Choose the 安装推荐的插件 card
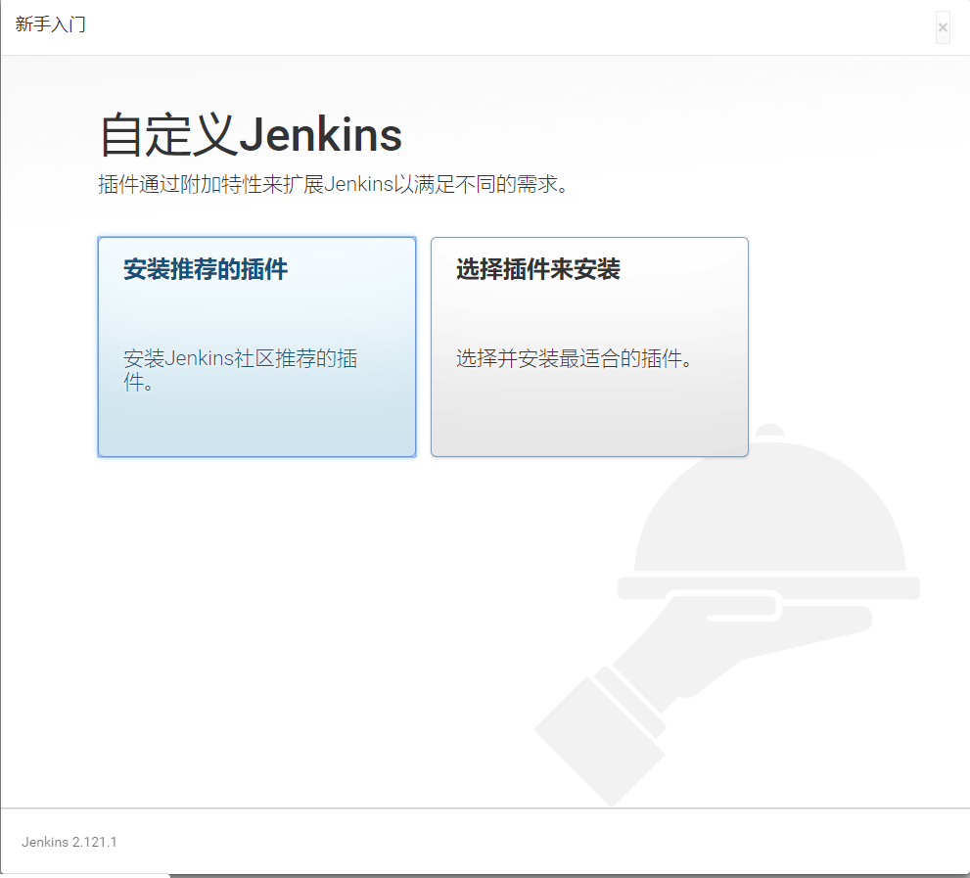This screenshot has width=970, height=878. (256, 347)
